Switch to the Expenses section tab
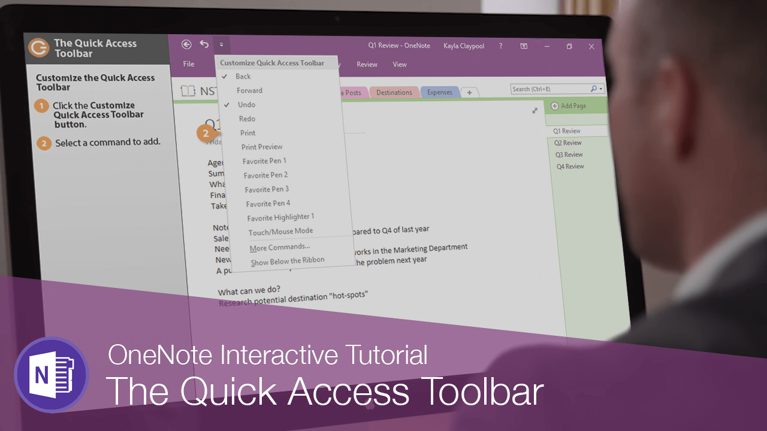The height and width of the screenshot is (431, 767). pyautogui.click(x=439, y=92)
